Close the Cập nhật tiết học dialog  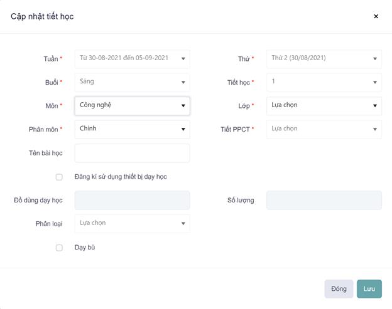tap(376, 16)
